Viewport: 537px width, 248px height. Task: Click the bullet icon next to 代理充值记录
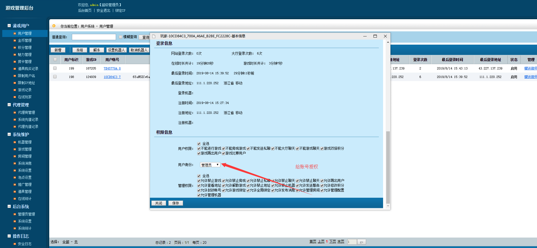[15, 127]
